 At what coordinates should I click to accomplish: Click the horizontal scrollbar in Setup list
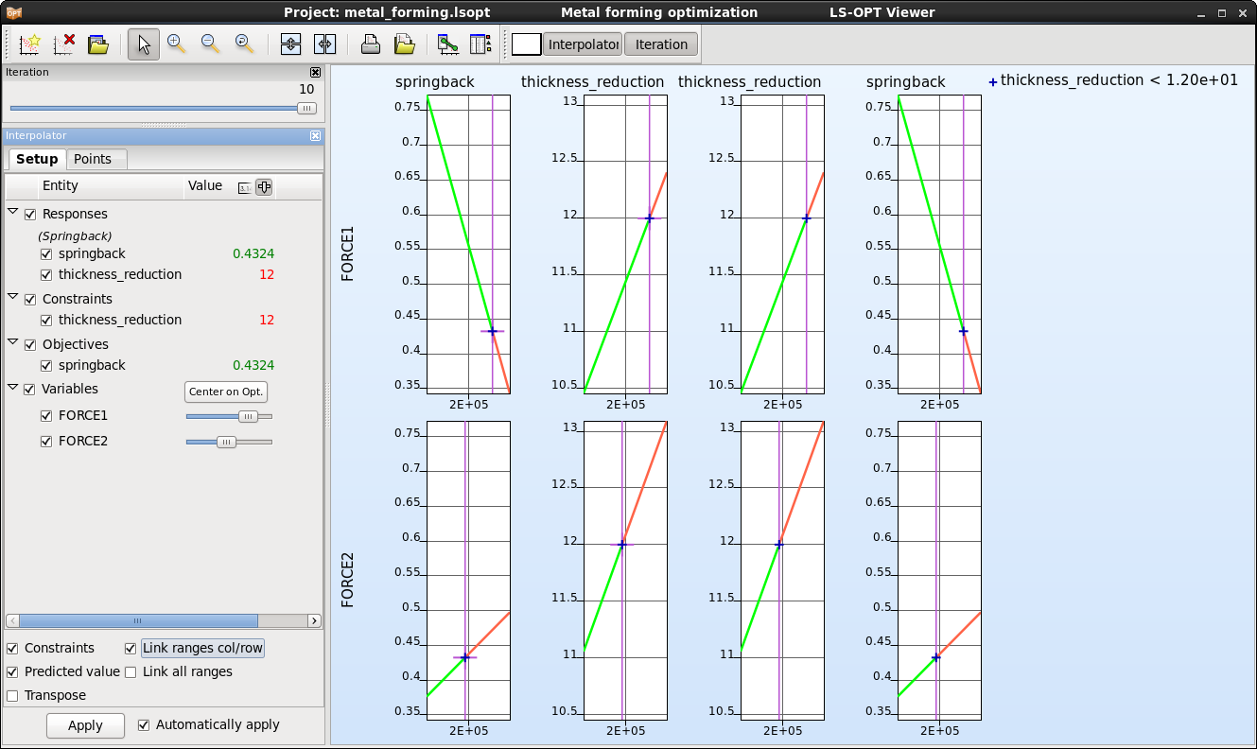[138, 621]
